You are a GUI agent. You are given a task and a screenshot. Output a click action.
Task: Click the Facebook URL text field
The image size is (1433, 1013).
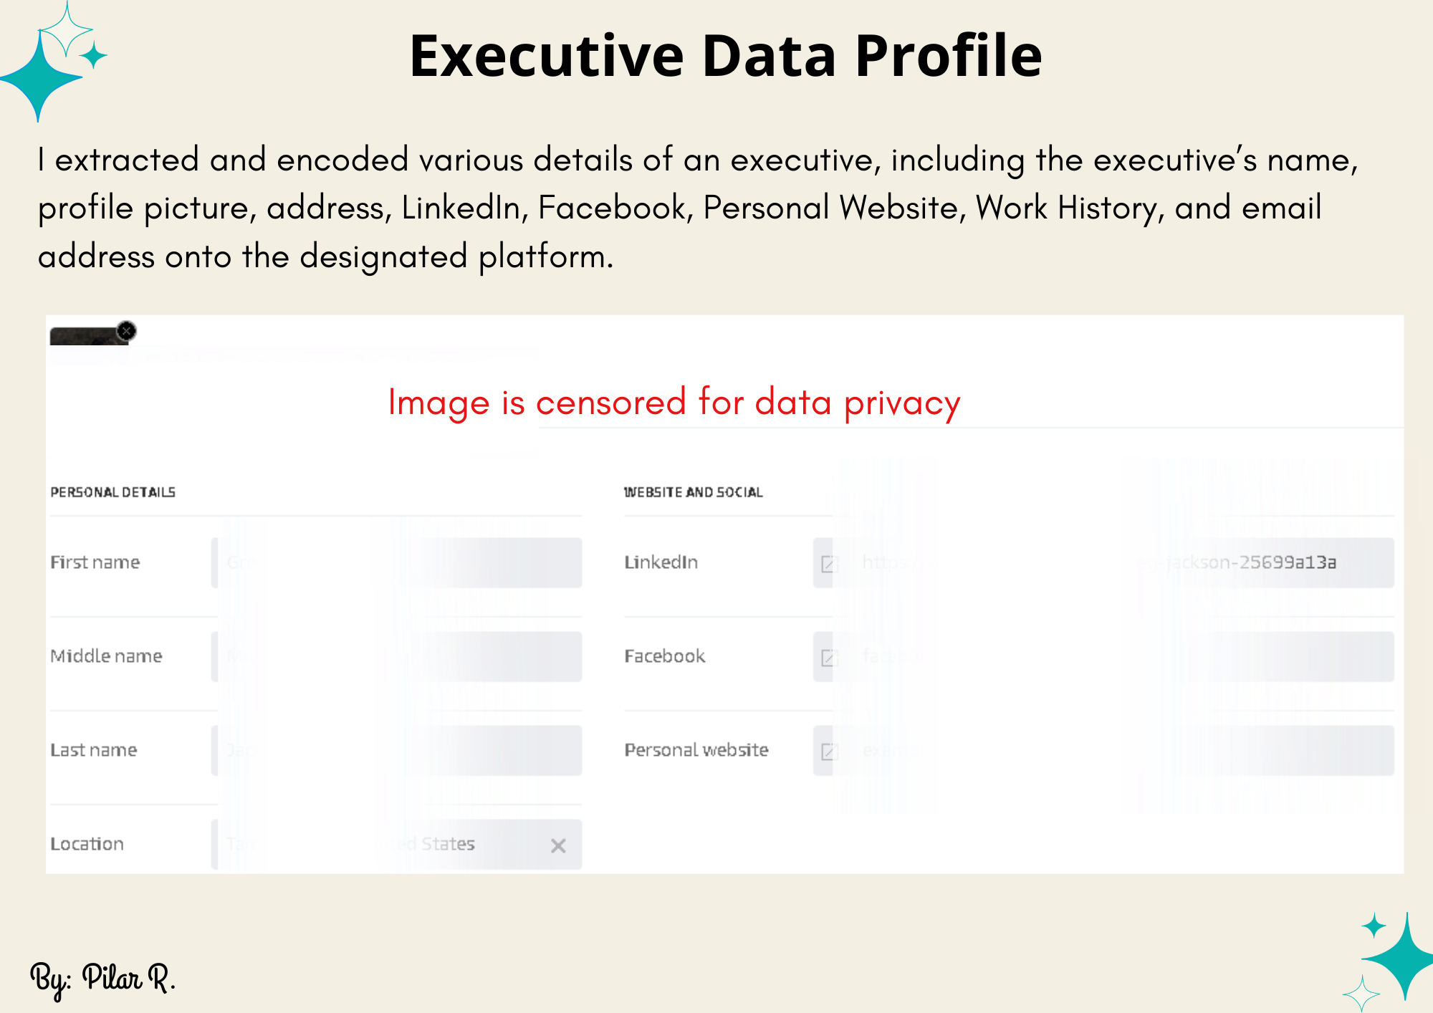coord(1118,657)
